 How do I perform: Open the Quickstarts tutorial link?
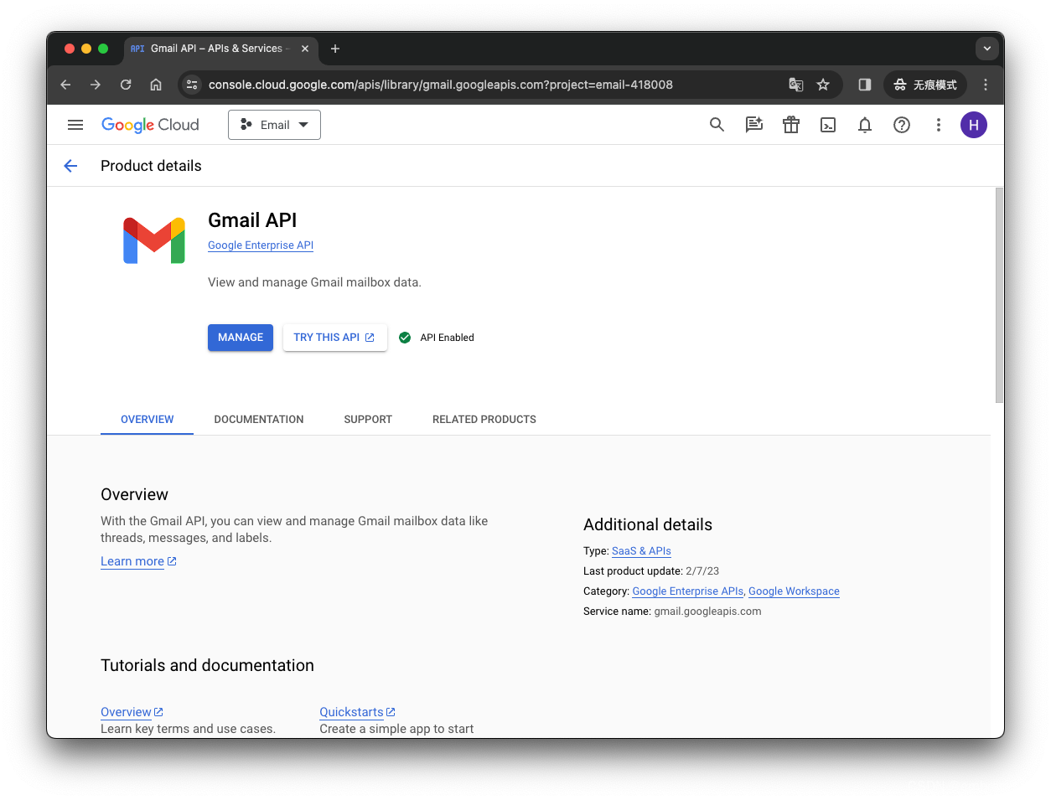[x=357, y=712]
